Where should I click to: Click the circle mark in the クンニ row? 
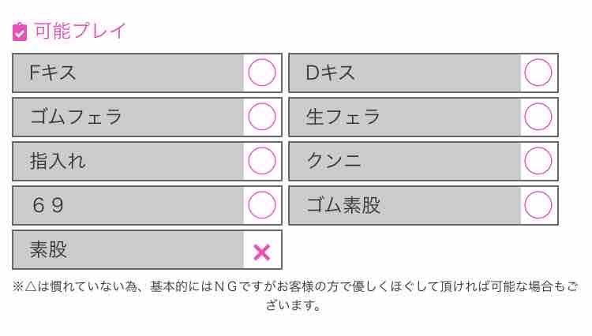coord(538,161)
